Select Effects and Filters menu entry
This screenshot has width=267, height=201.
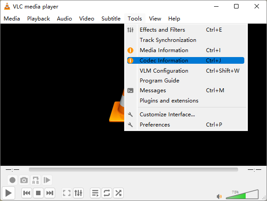click(186, 30)
